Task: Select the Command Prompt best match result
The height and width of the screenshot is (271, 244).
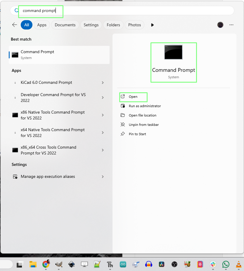Action: [x=59, y=55]
